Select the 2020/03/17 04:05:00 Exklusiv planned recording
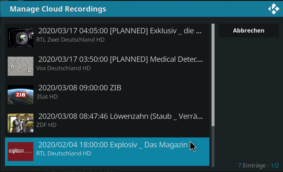283x172 pixels. click(107, 38)
